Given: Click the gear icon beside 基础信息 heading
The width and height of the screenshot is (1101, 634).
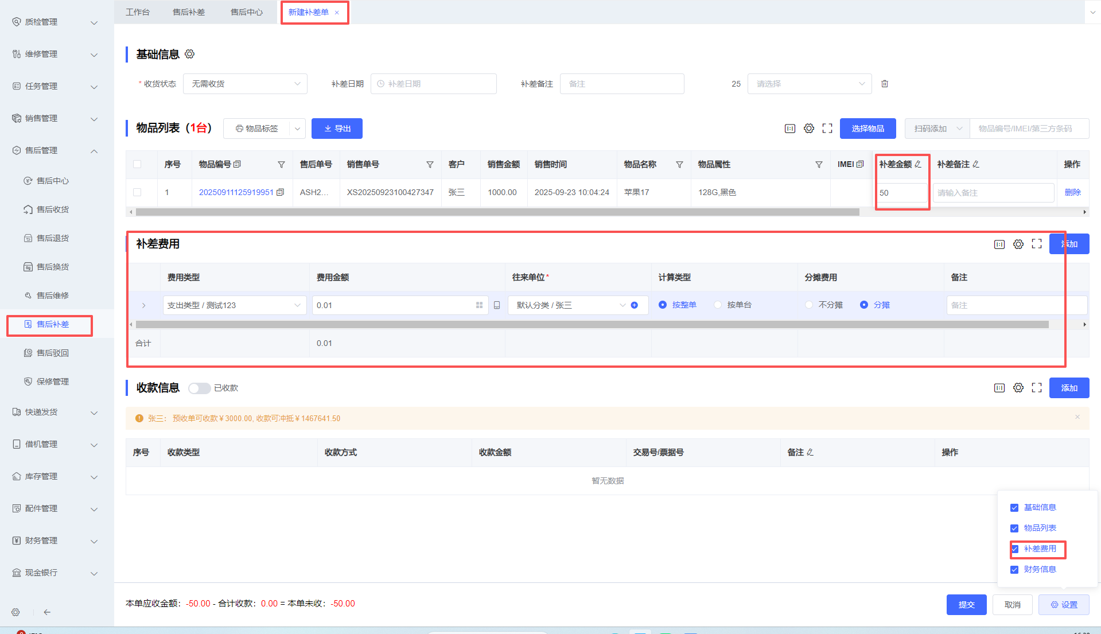Looking at the screenshot, I should pos(190,54).
